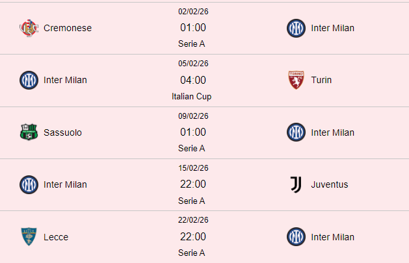Click Inter Milan crest in Cremonese match
Image resolution: width=409 pixels, height=263 pixels.
296,28
